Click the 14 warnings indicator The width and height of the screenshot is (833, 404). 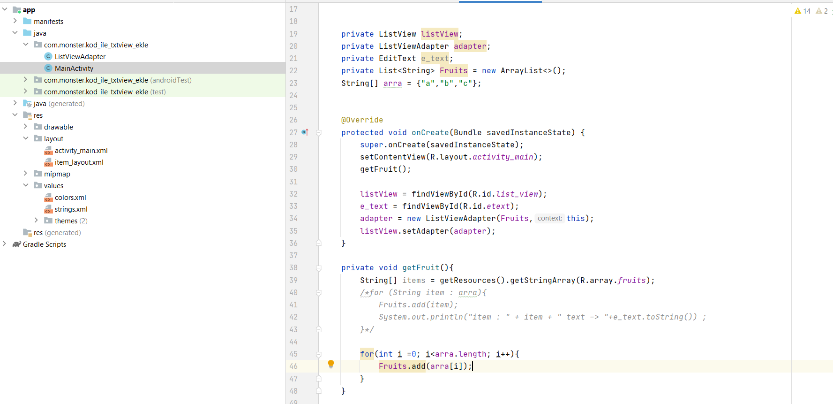[803, 11]
